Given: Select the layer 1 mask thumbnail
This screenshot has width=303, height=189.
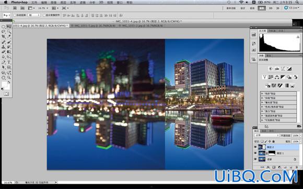Looking at the screenshot, I should 272,153.
